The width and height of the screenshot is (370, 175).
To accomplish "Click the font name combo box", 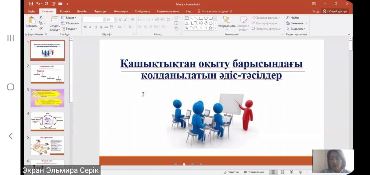I will pyautogui.click(x=94, y=20).
